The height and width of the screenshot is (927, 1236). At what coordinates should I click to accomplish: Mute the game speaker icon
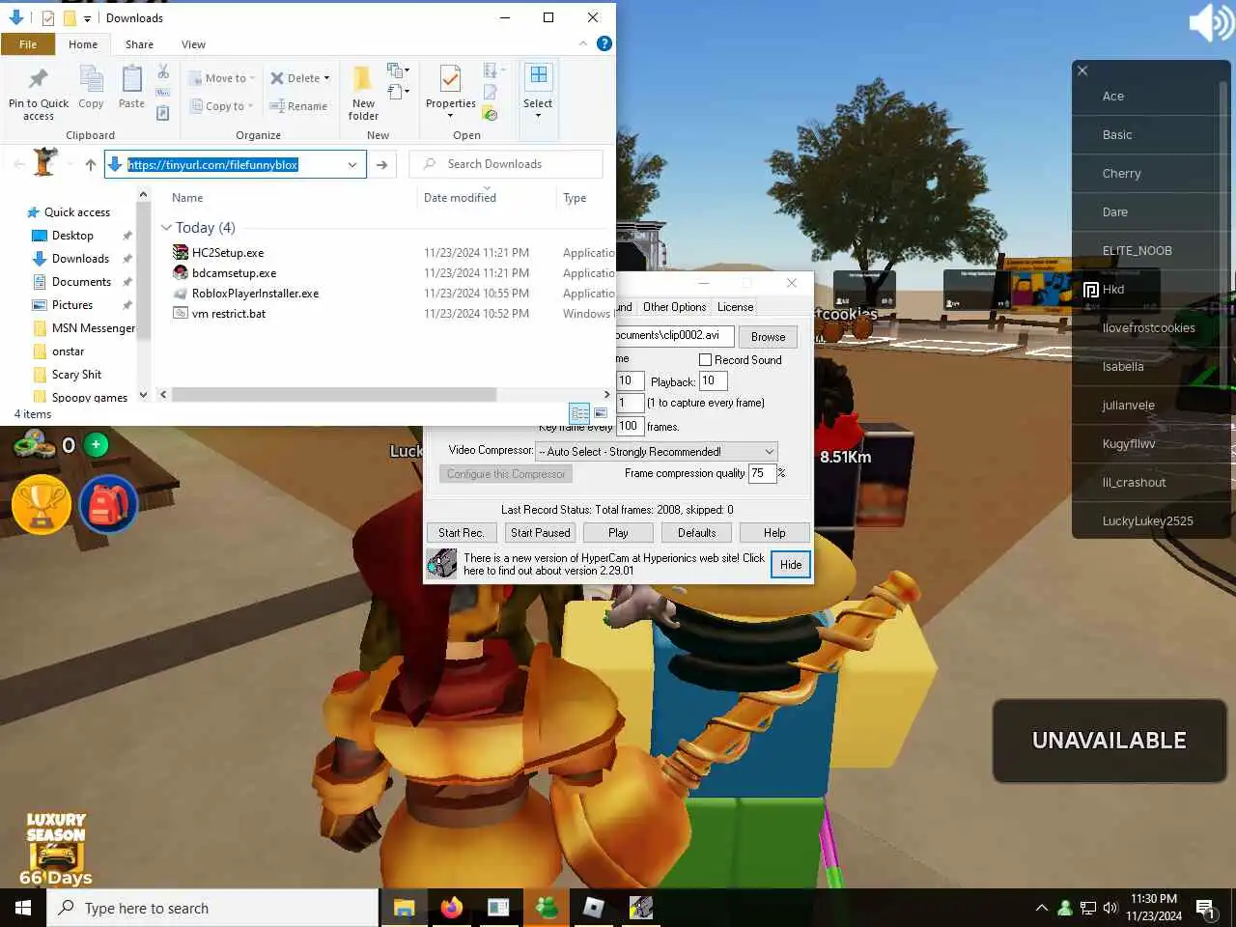click(1211, 23)
